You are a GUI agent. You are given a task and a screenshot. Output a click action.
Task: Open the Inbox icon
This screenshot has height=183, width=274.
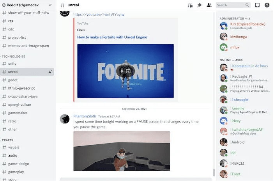(257, 5)
